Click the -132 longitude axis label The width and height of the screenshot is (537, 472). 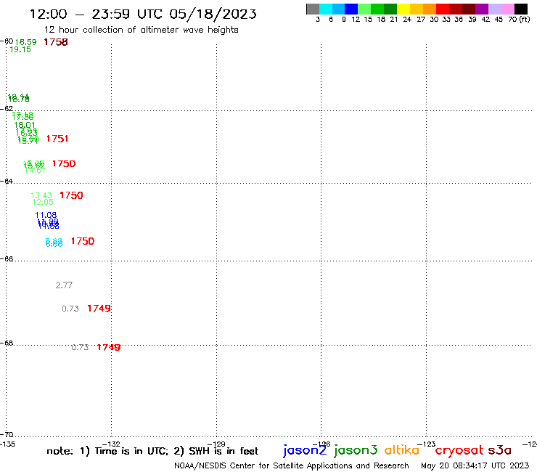pyautogui.click(x=111, y=444)
